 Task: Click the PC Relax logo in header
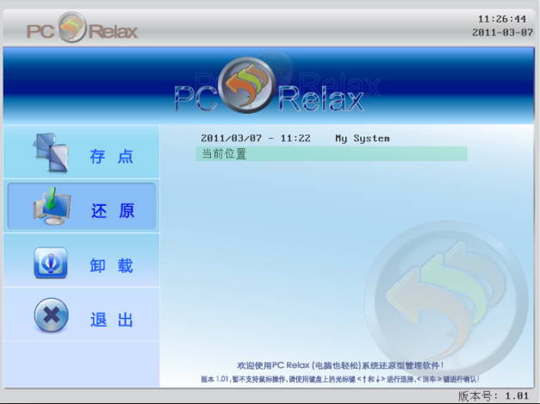point(82,28)
